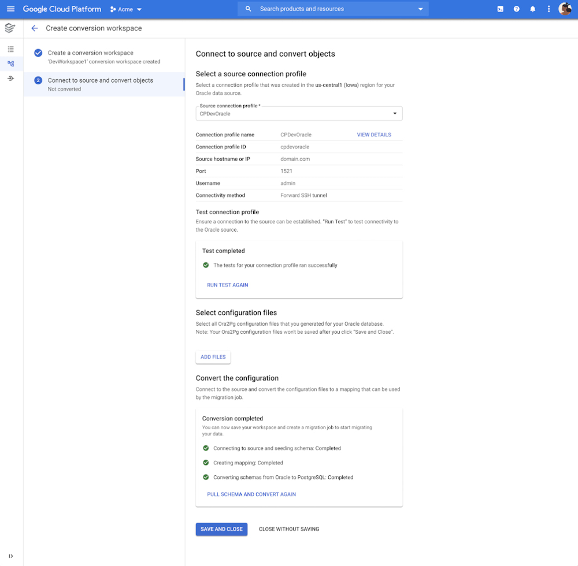Open the conversion workspaces sidebar icon

[10, 64]
